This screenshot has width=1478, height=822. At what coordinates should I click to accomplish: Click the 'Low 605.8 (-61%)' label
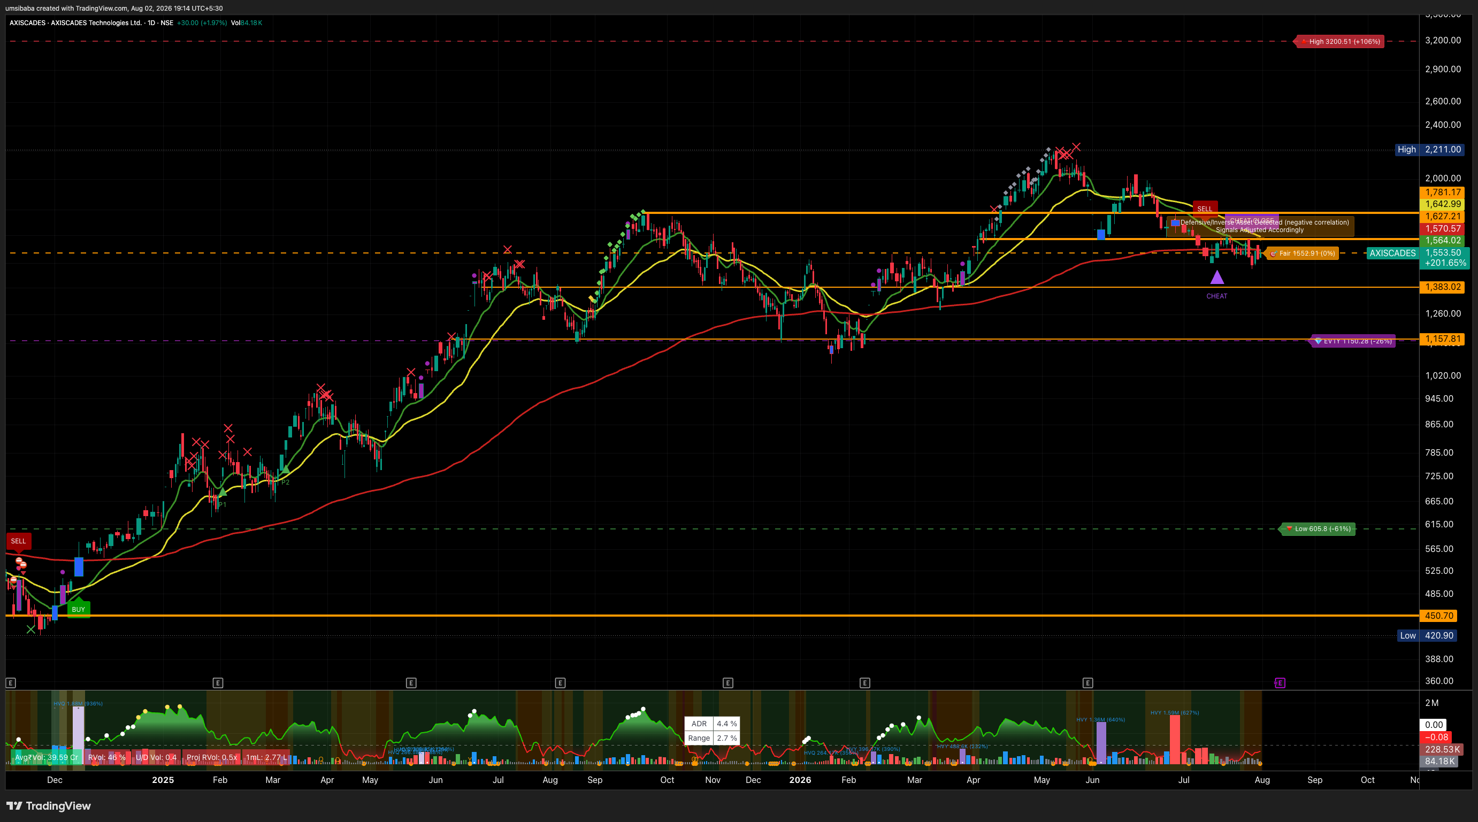1318,529
